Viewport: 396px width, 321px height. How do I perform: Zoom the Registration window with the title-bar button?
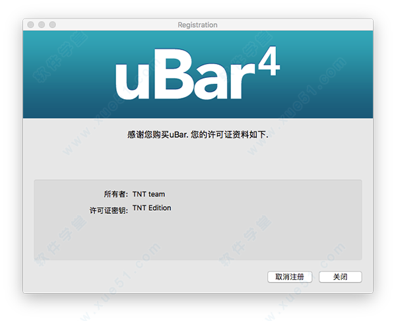click(53, 24)
